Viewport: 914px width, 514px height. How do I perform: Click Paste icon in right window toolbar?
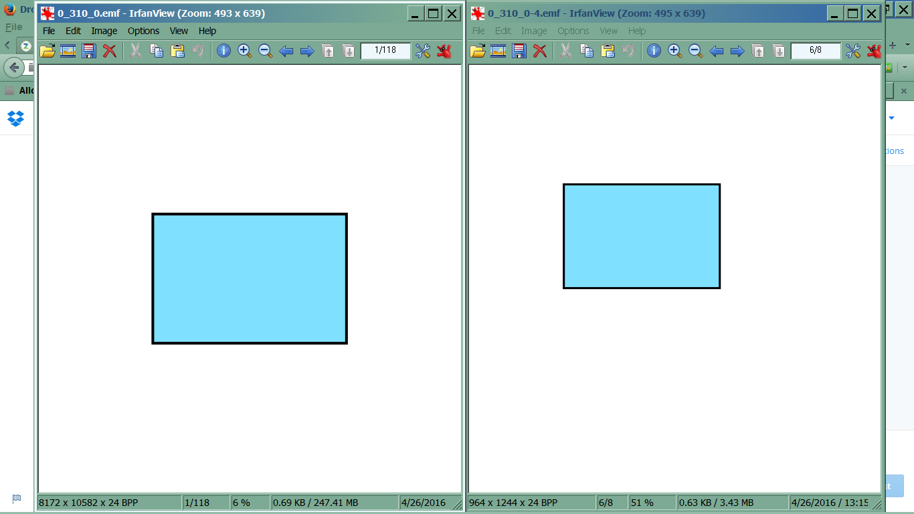(608, 51)
